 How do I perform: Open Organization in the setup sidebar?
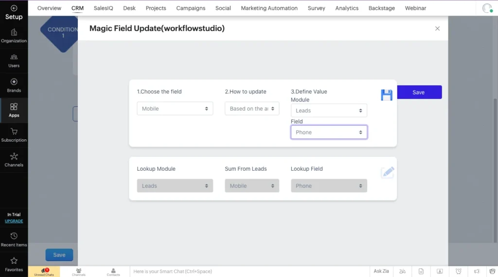[14, 35]
